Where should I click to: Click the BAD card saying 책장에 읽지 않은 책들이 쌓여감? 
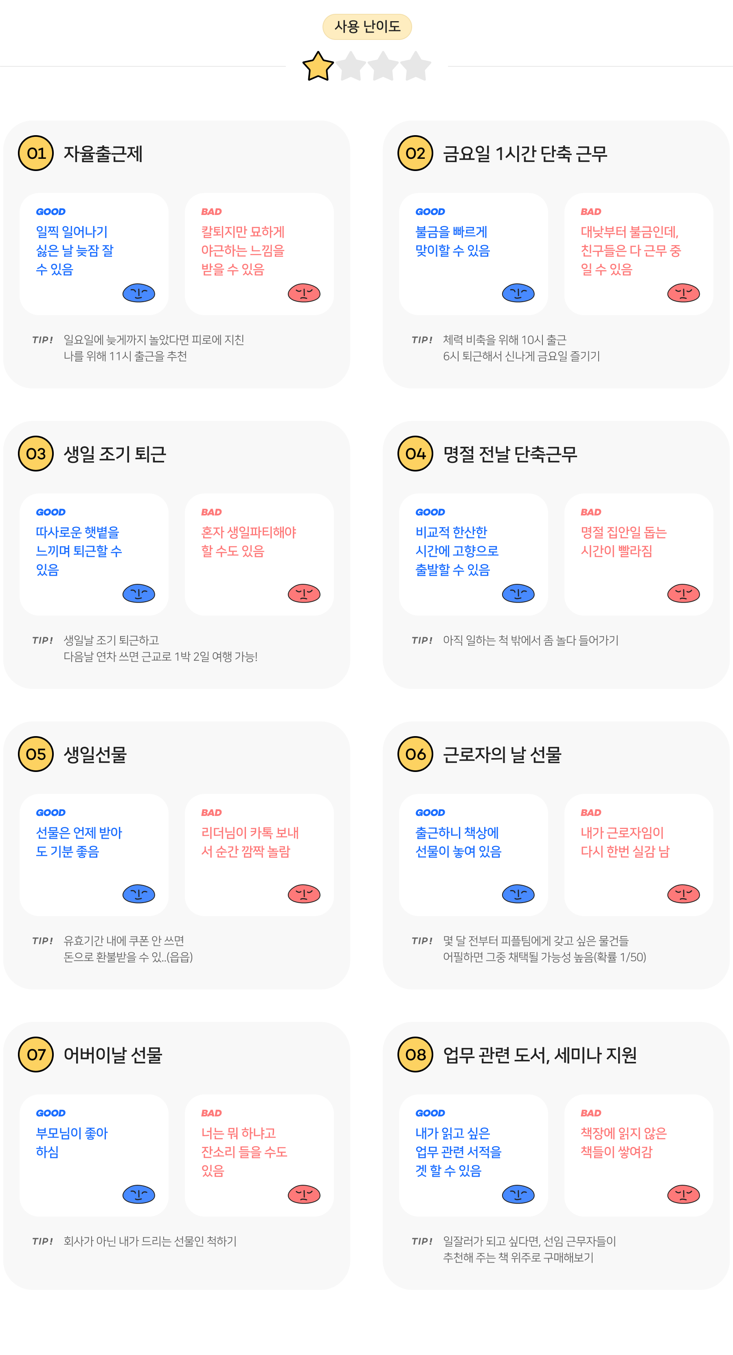click(638, 1155)
